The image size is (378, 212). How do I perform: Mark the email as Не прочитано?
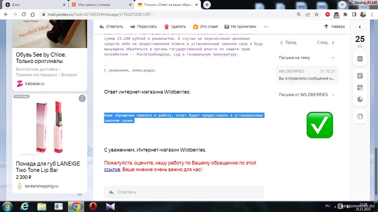click(x=240, y=26)
